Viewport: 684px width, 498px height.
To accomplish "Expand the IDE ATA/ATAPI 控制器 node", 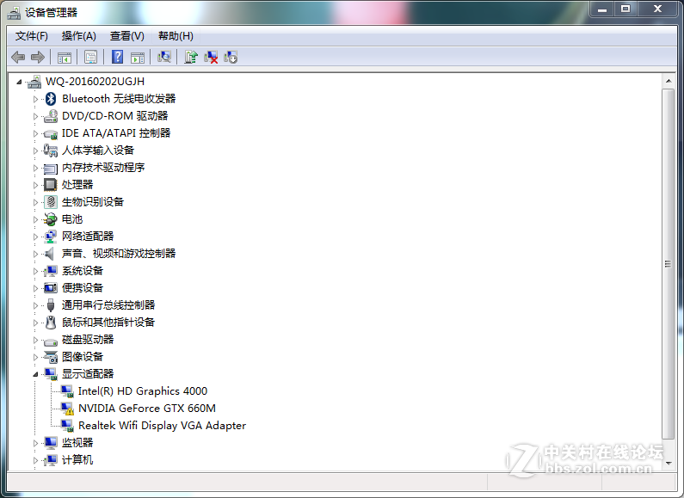I will point(35,133).
